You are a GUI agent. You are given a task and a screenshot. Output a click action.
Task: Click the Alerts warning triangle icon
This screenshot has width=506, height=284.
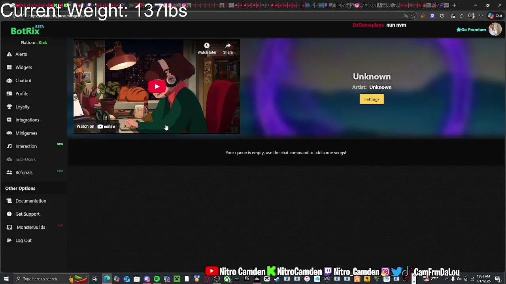coord(9,54)
